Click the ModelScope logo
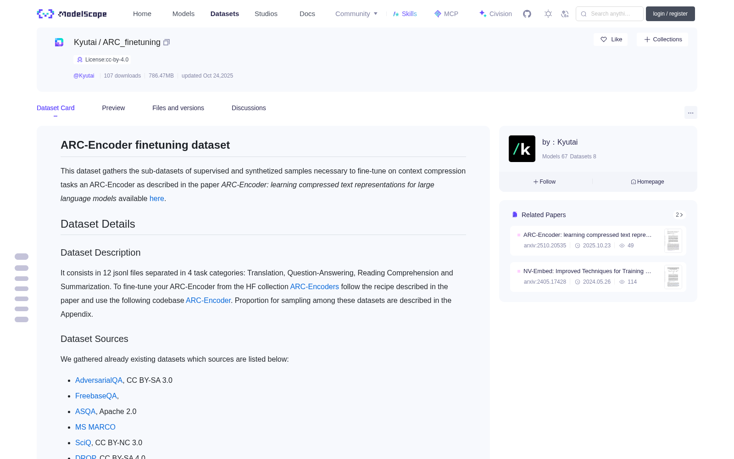This screenshot has height=459, width=734. tap(72, 14)
